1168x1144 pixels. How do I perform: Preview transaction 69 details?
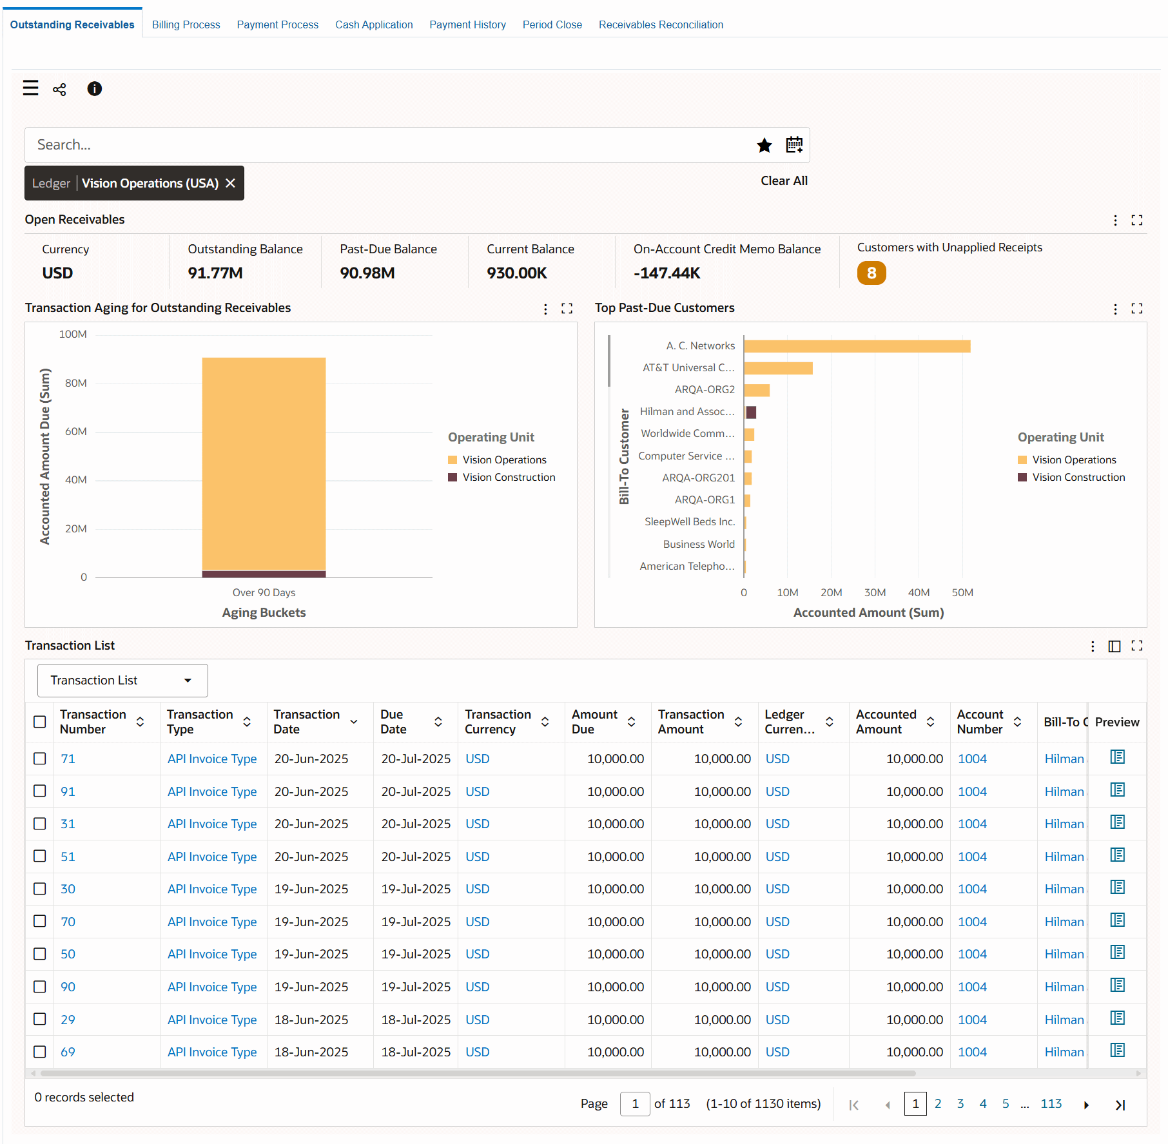(1118, 1051)
